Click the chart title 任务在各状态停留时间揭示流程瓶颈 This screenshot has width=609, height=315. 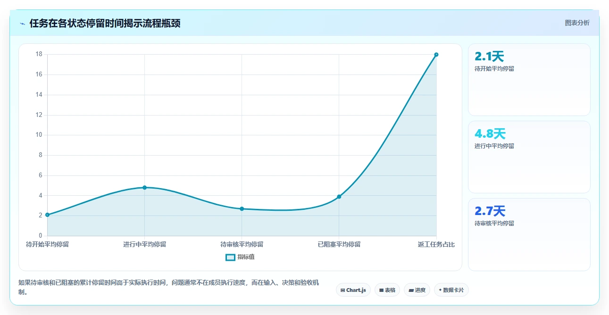(x=105, y=24)
